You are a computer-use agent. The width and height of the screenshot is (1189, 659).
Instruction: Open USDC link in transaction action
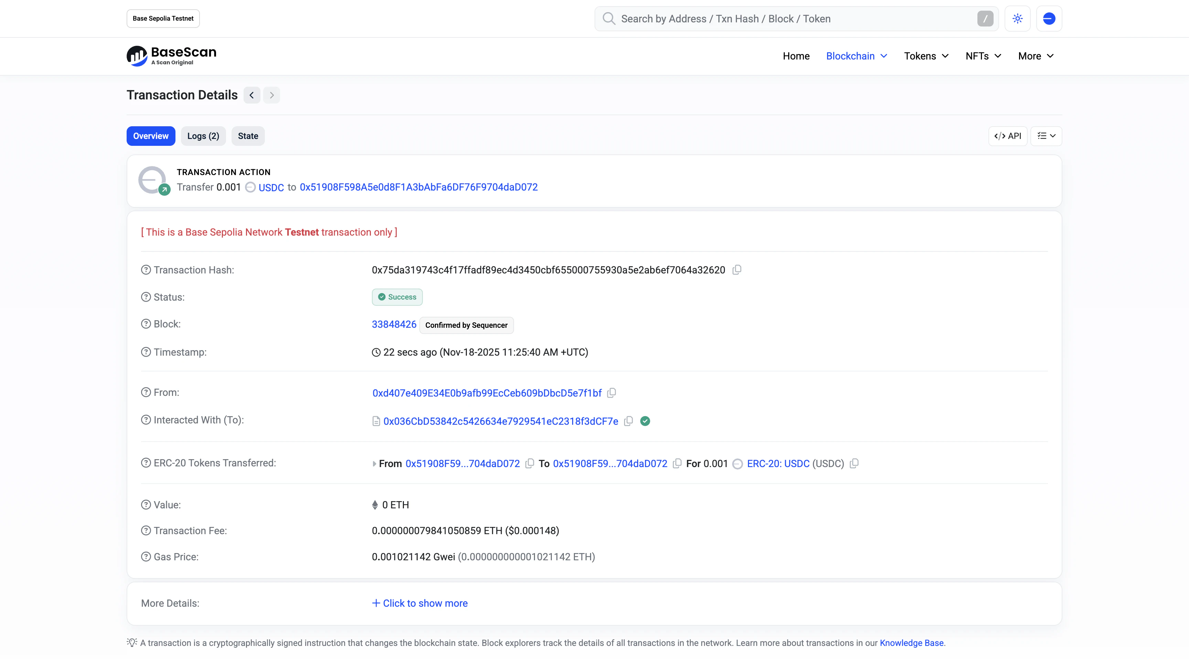pyautogui.click(x=271, y=187)
